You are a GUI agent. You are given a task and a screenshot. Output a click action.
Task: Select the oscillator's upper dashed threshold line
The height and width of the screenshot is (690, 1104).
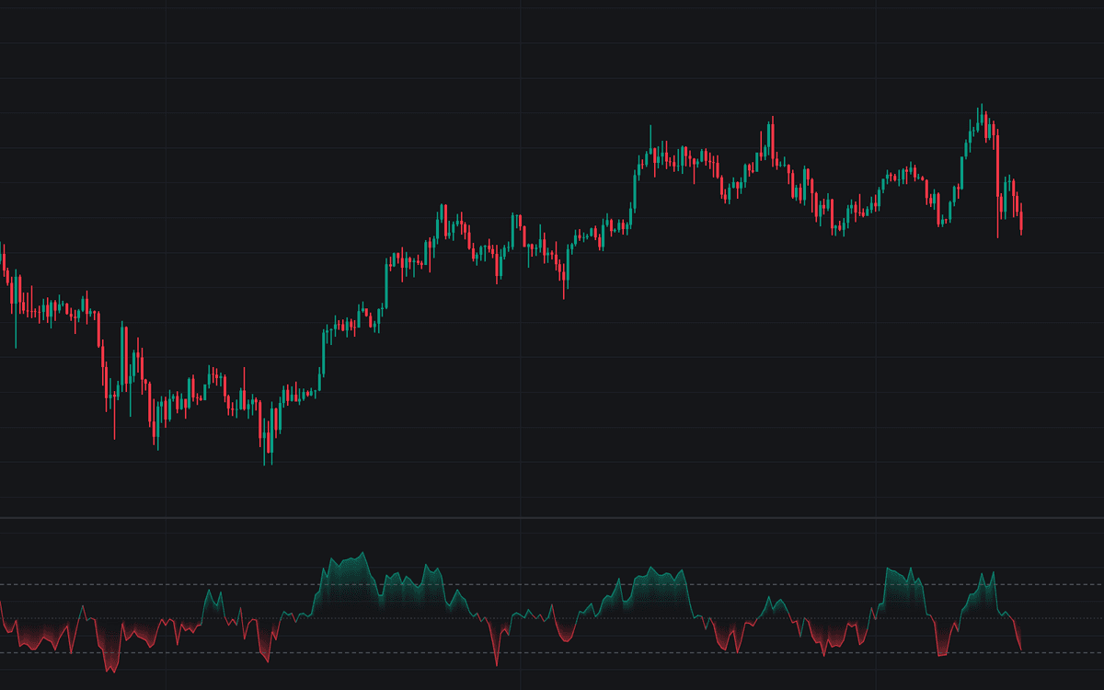click(552, 584)
